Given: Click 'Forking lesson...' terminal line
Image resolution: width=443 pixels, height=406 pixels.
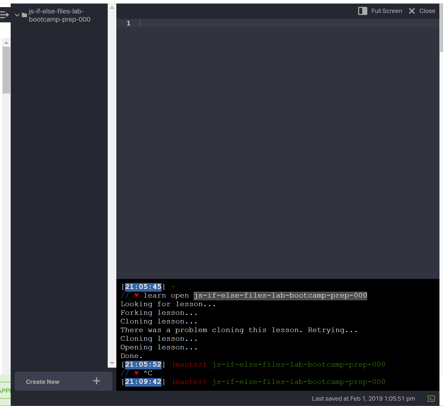Looking at the screenshot, I should [x=159, y=313].
